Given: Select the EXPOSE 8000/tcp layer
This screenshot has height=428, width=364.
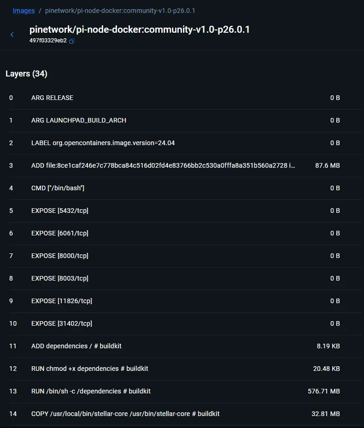Looking at the screenshot, I should pyautogui.click(x=186, y=256).
